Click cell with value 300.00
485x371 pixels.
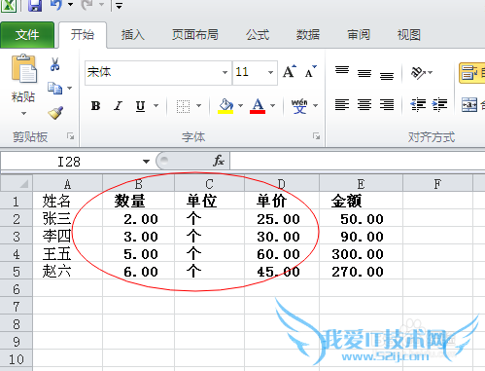coord(361,254)
